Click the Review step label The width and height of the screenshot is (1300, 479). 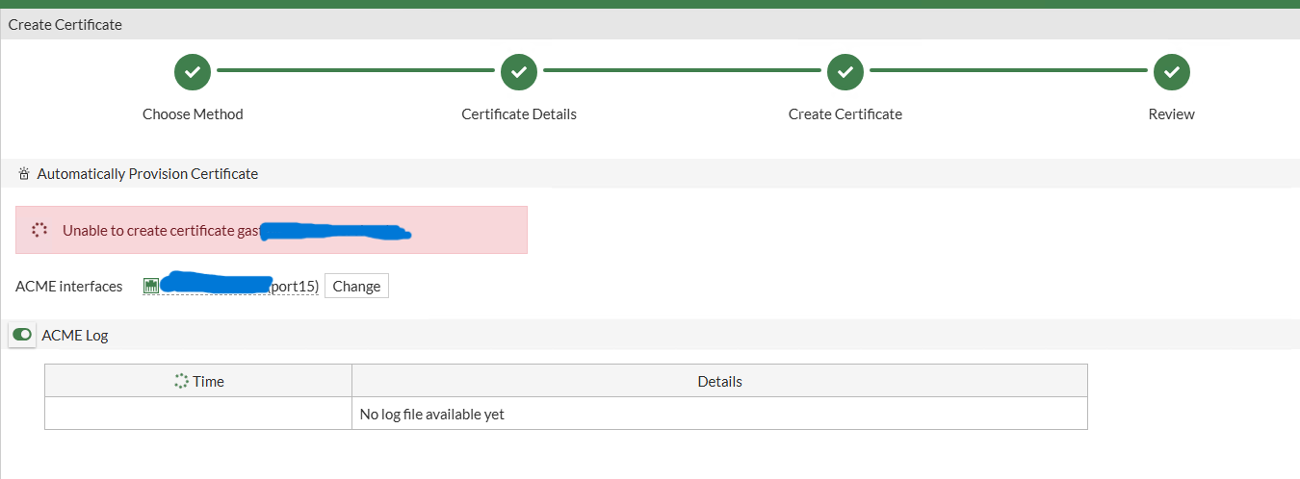pos(1172,113)
